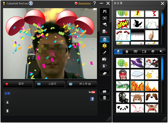This screenshot has width=168, height=123.
Task: Click the add avatar person icon
Action: click(104, 66)
